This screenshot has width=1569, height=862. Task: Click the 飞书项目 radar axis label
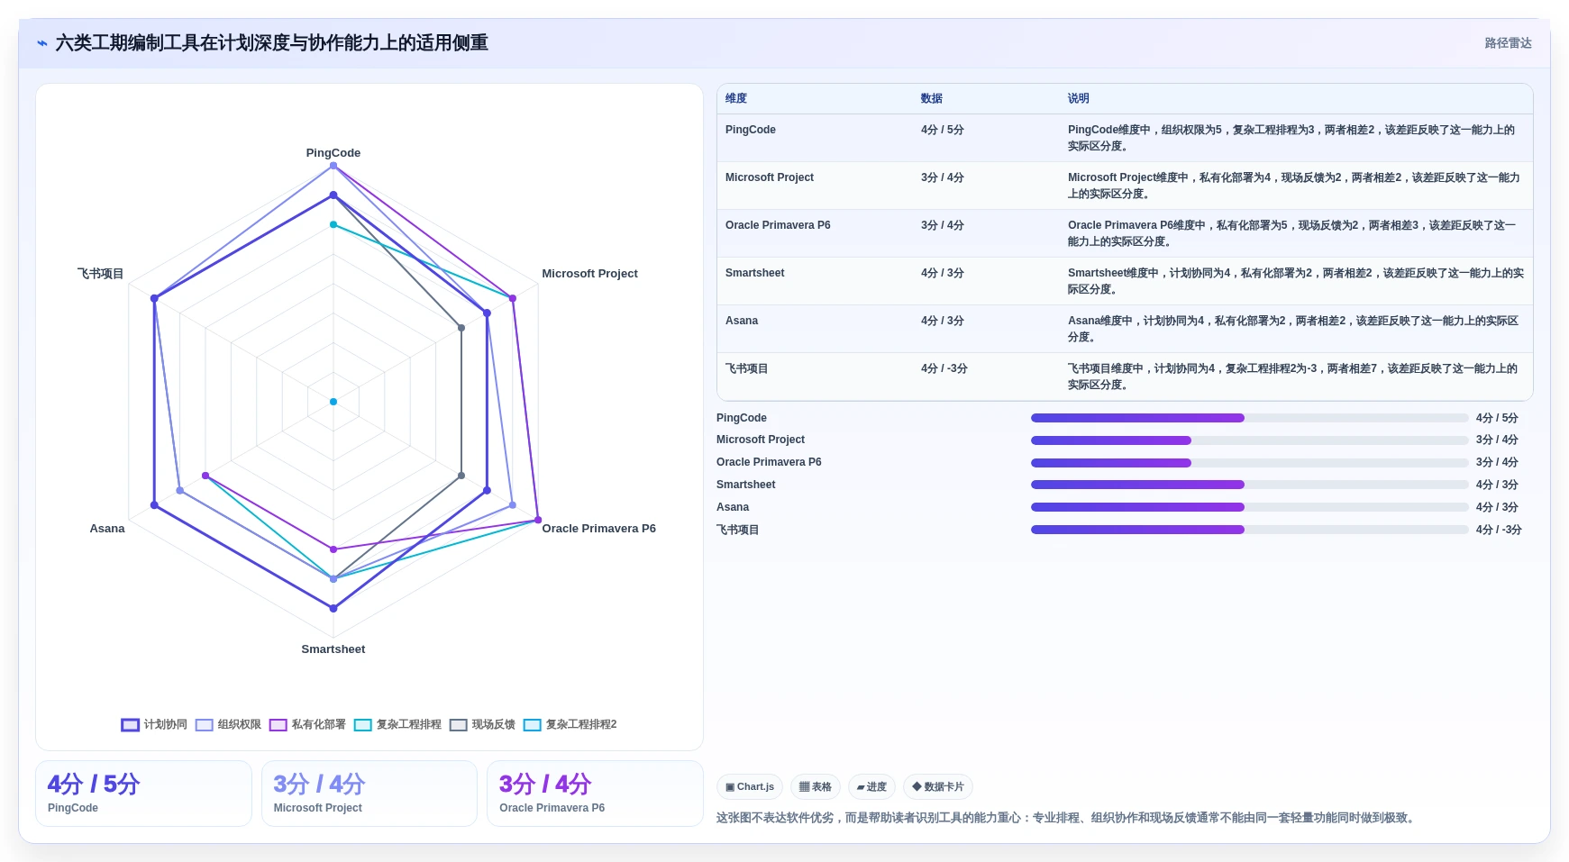click(x=101, y=274)
